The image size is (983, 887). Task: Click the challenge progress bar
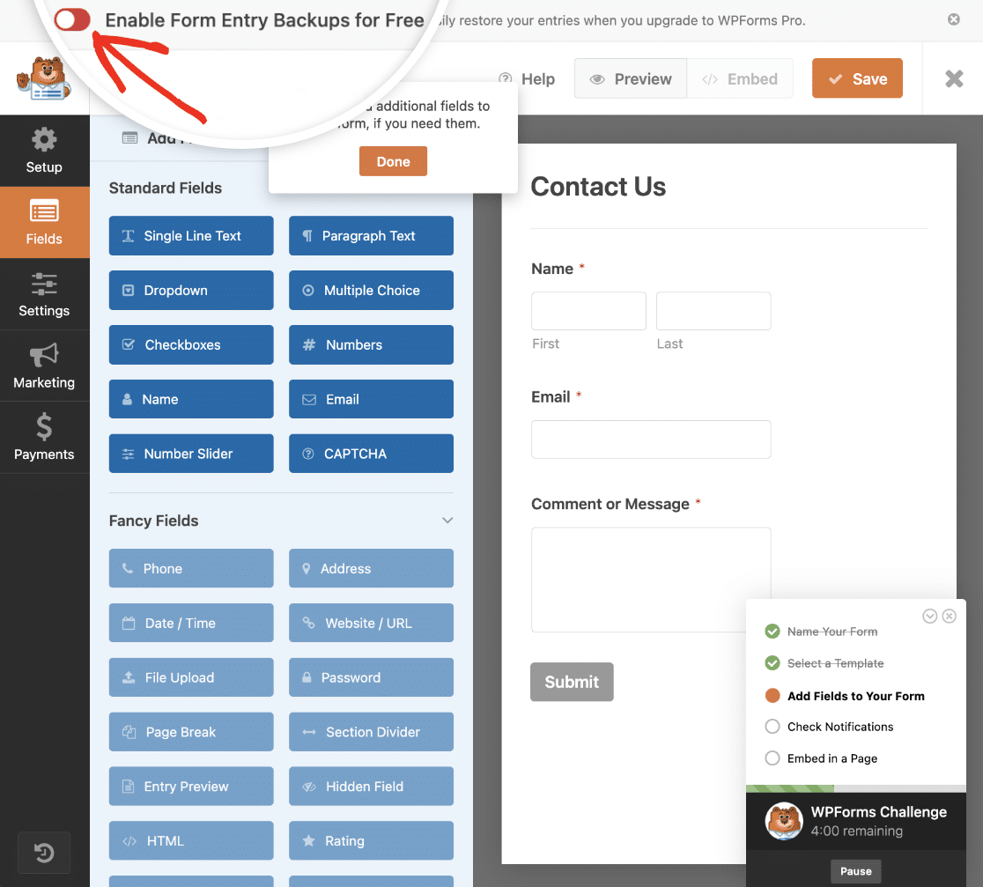[856, 788]
